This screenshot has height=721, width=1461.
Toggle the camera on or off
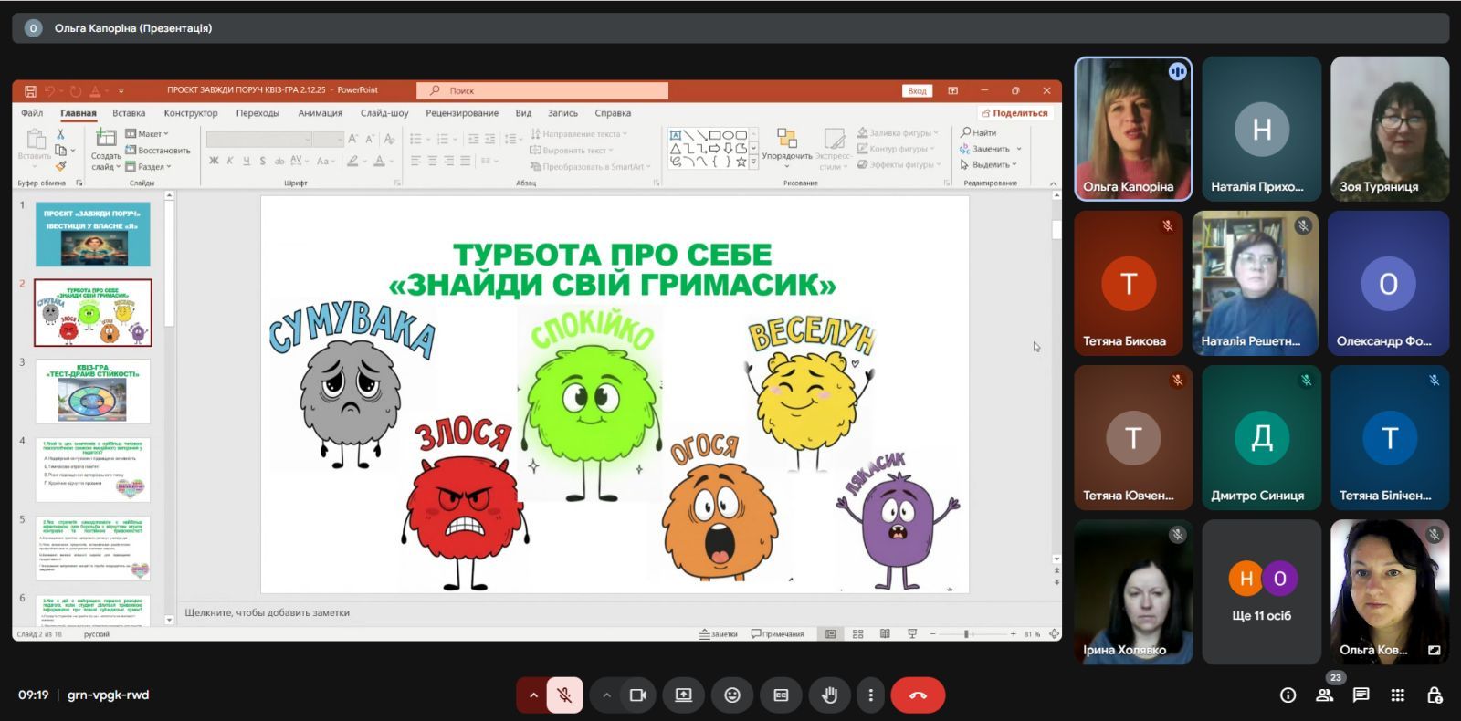tap(637, 695)
